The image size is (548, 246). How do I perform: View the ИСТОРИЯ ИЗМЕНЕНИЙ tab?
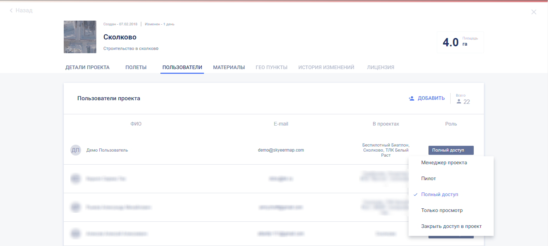tap(326, 67)
